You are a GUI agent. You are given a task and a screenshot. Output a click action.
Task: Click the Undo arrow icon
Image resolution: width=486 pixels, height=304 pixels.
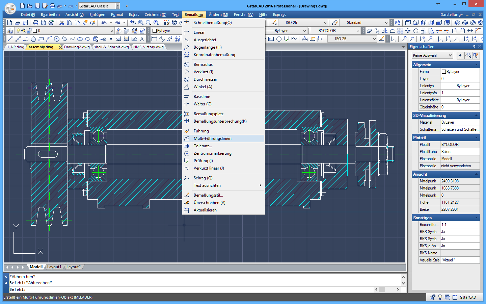tap(104, 23)
